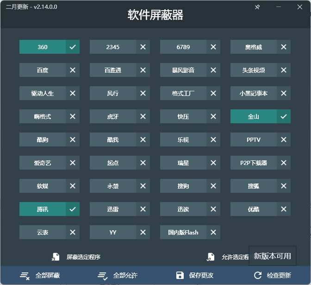Image resolution: width=311 pixels, height=285 pixels.
Task: Disable the 金山 checkmark toggle
Action: pyautogui.click(x=284, y=116)
